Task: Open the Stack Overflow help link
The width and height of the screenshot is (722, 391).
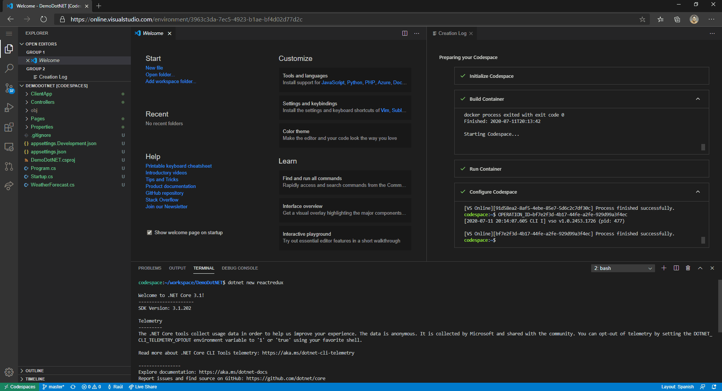Action: [x=162, y=200]
